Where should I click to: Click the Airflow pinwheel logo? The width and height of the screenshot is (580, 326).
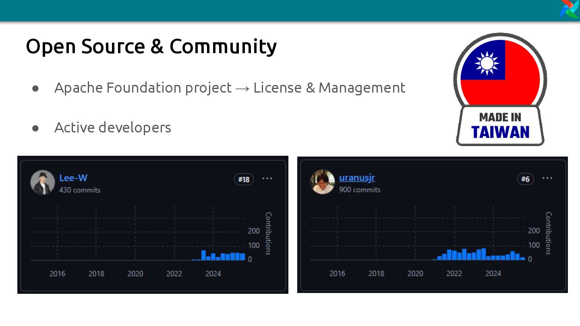[x=570, y=9]
